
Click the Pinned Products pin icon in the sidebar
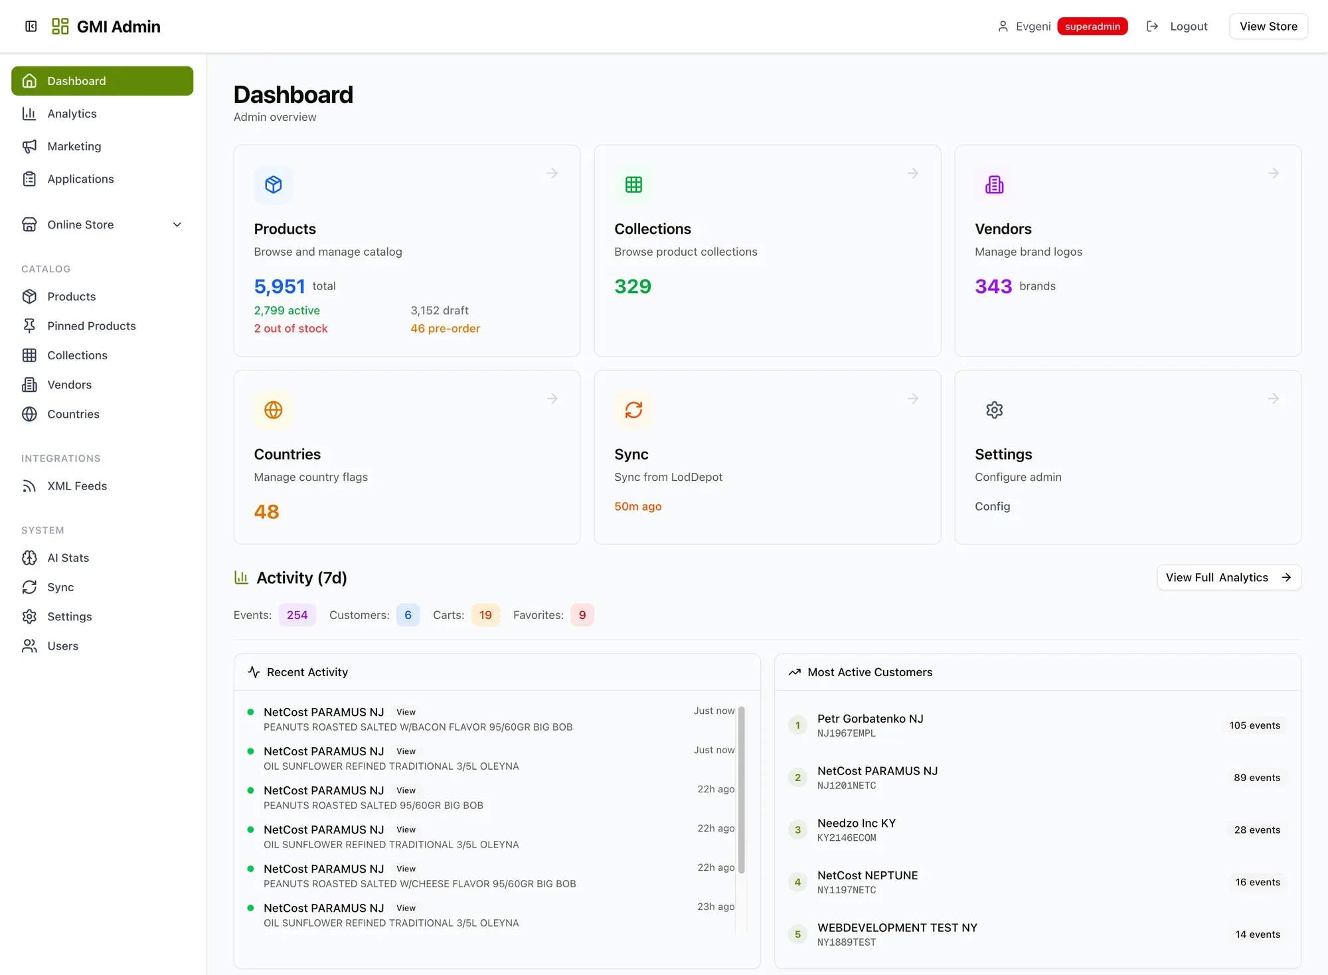coord(29,325)
